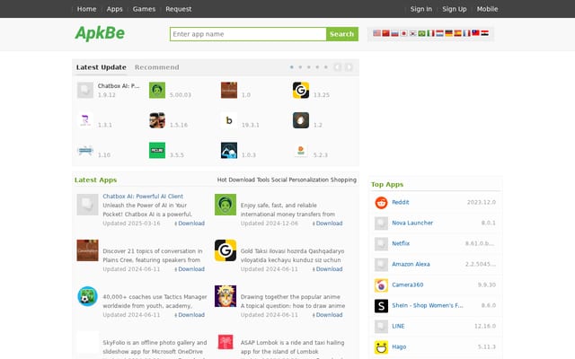Filter Latest Apps by Shopping category
575x359 pixels.
tap(343, 179)
